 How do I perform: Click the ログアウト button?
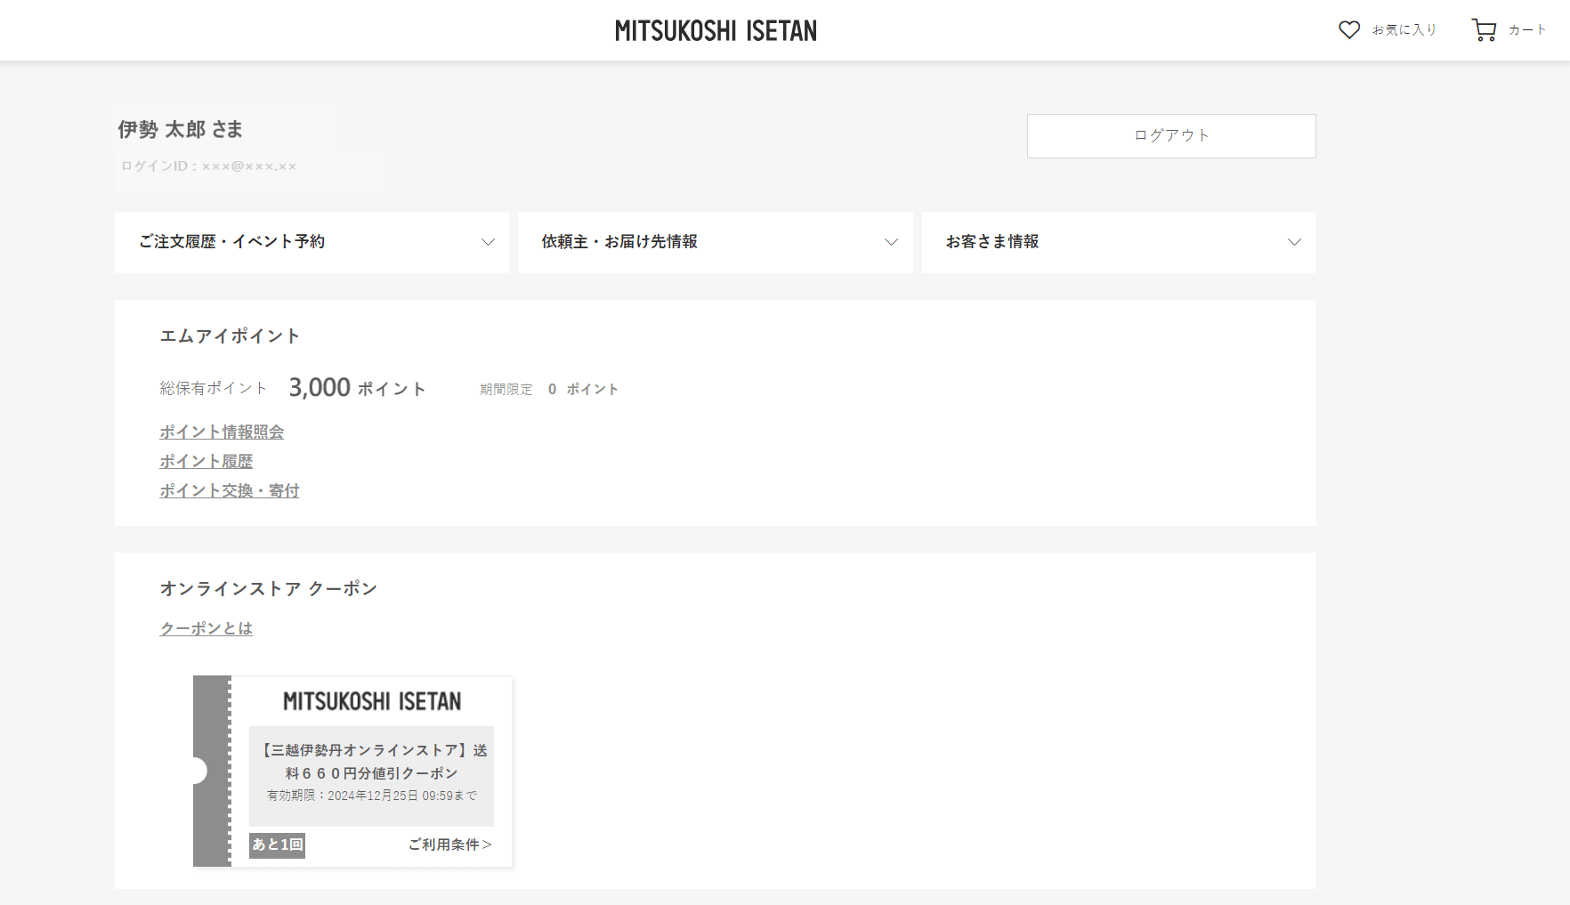pos(1171,136)
